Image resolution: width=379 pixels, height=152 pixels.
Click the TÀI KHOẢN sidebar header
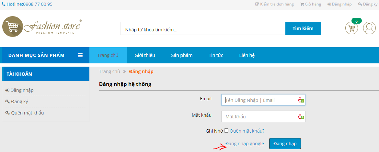[46, 74]
